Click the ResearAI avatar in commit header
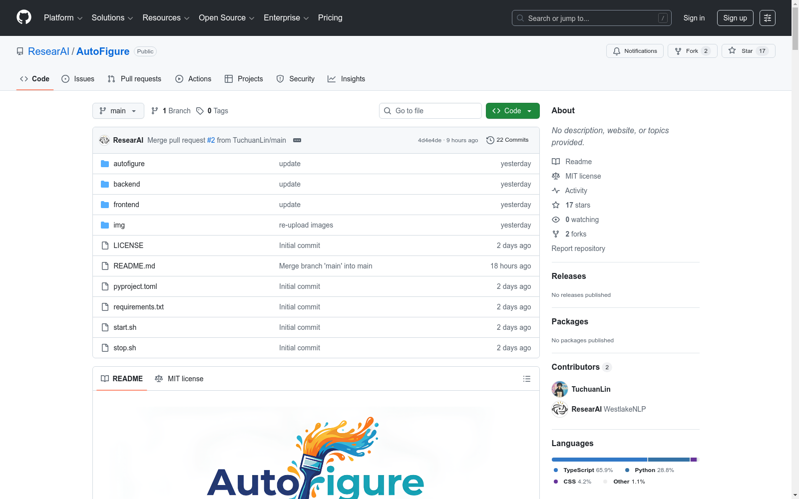The image size is (799, 499). pos(104,140)
